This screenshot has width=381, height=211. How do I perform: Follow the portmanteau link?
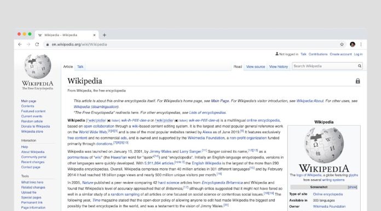(78, 157)
